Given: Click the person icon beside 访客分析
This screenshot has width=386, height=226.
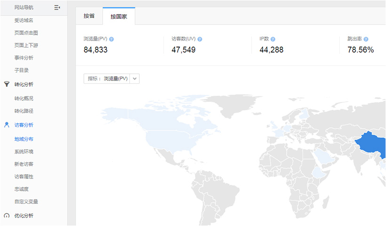Looking at the screenshot, I should click(x=7, y=125).
